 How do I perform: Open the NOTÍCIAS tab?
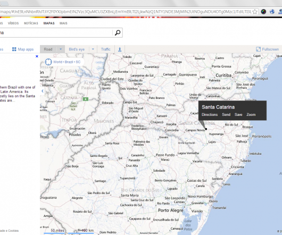(31, 23)
